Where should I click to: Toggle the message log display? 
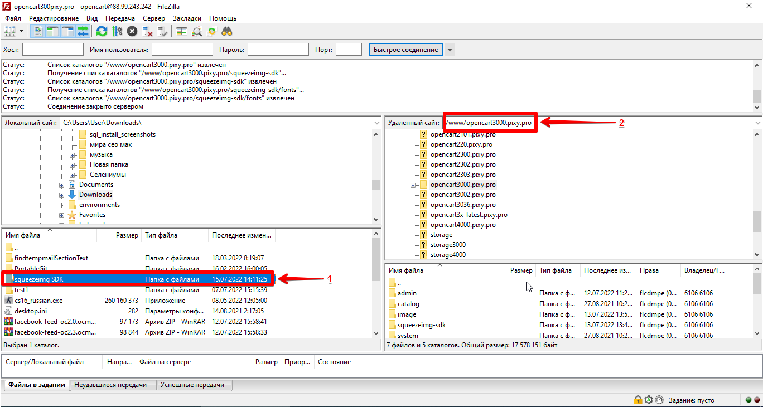click(x=38, y=31)
